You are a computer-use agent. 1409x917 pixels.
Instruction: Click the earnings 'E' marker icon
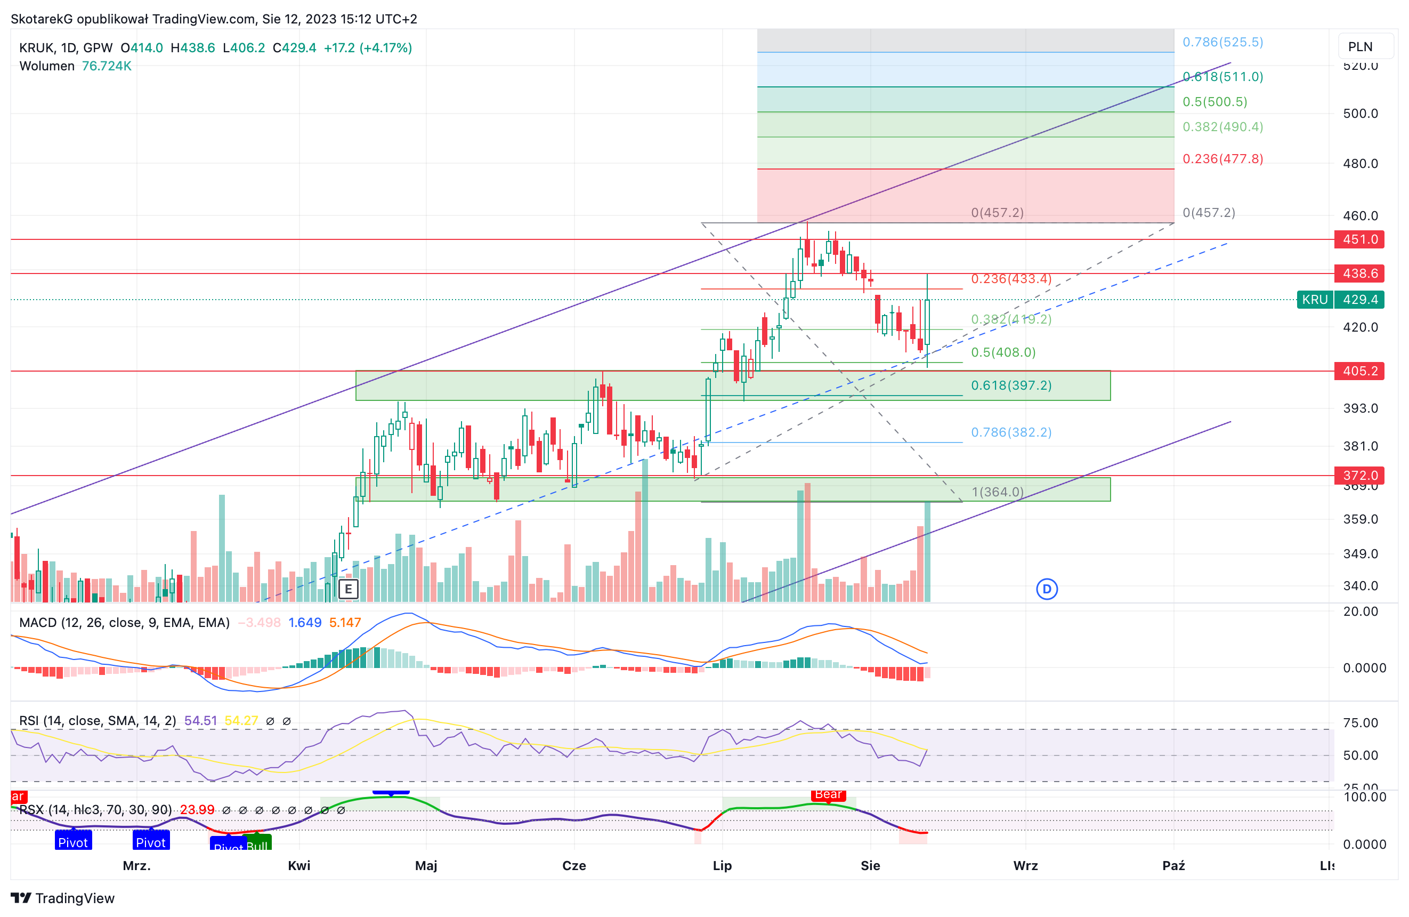pyautogui.click(x=348, y=589)
